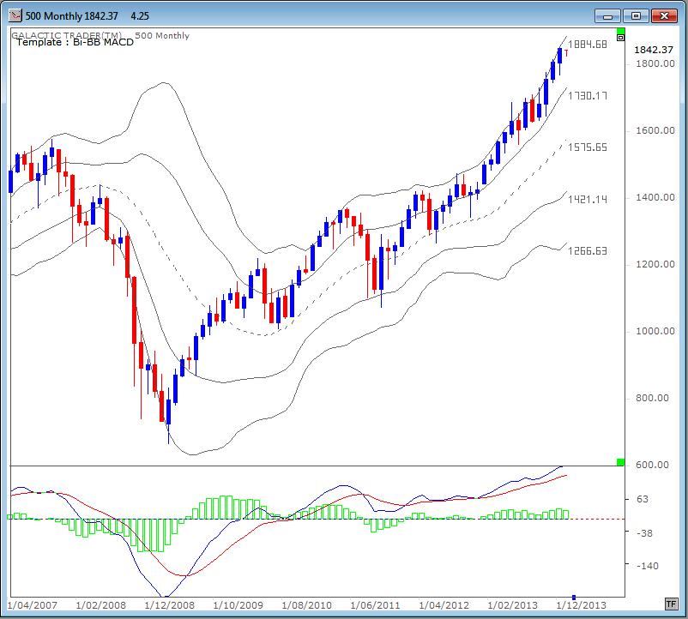Image resolution: width=688 pixels, height=619 pixels.
Task: Click the MACD scale value -140
Action: (x=648, y=566)
